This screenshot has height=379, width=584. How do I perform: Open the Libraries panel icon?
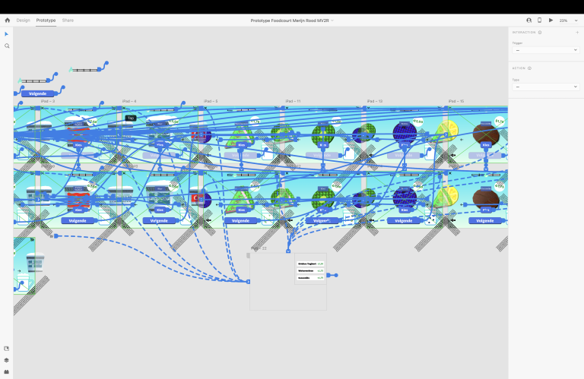[7, 349]
